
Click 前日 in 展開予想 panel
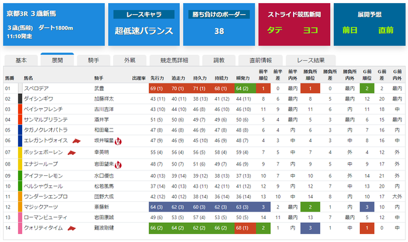pos(350,30)
